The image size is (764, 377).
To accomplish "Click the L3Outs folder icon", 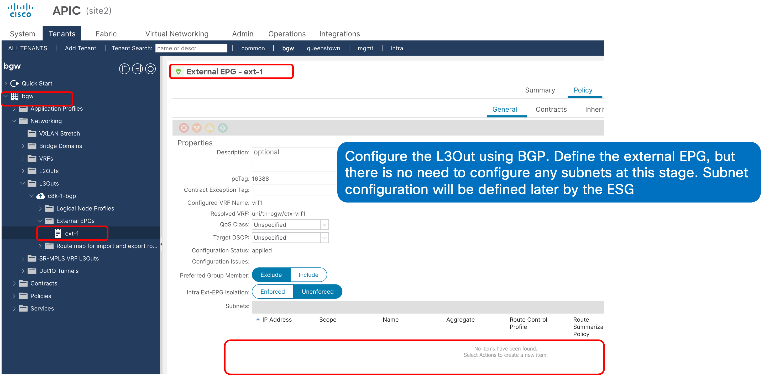I will (32, 183).
